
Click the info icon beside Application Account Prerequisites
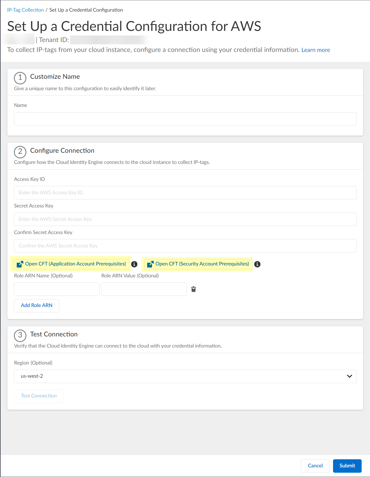134,264
